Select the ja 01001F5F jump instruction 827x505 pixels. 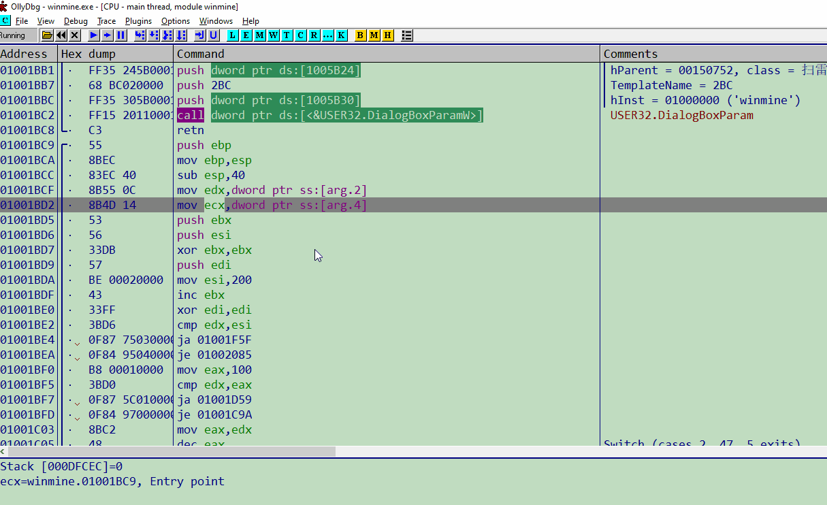click(214, 340)
